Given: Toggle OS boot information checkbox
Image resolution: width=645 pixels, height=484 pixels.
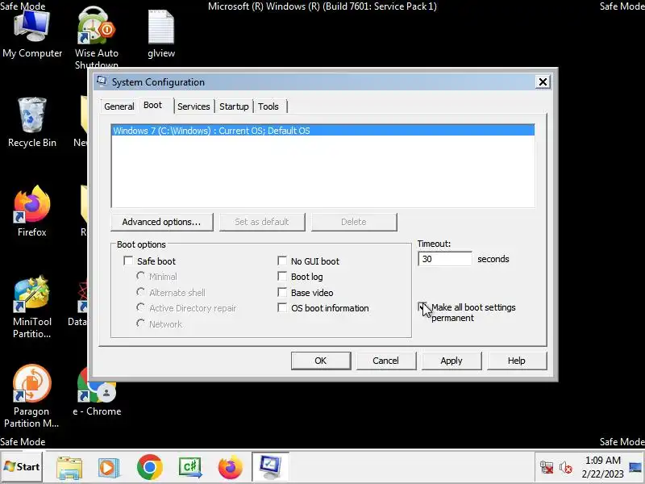Looking at the screenshot, I should tap(282, 308).
